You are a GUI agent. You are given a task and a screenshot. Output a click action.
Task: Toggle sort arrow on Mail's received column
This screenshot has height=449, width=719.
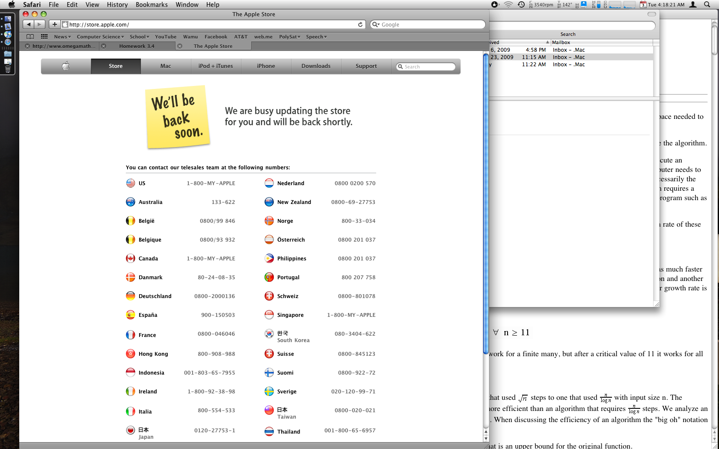(547, 42)
